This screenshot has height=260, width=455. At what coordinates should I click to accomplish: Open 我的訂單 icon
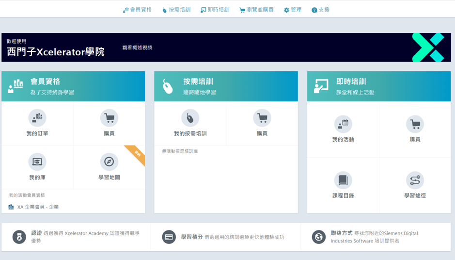click(x=37, y=118)
